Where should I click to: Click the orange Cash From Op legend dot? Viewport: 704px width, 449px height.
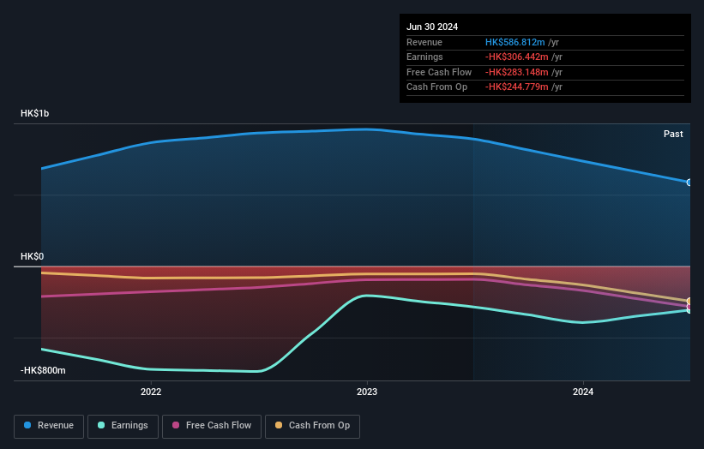279,425
